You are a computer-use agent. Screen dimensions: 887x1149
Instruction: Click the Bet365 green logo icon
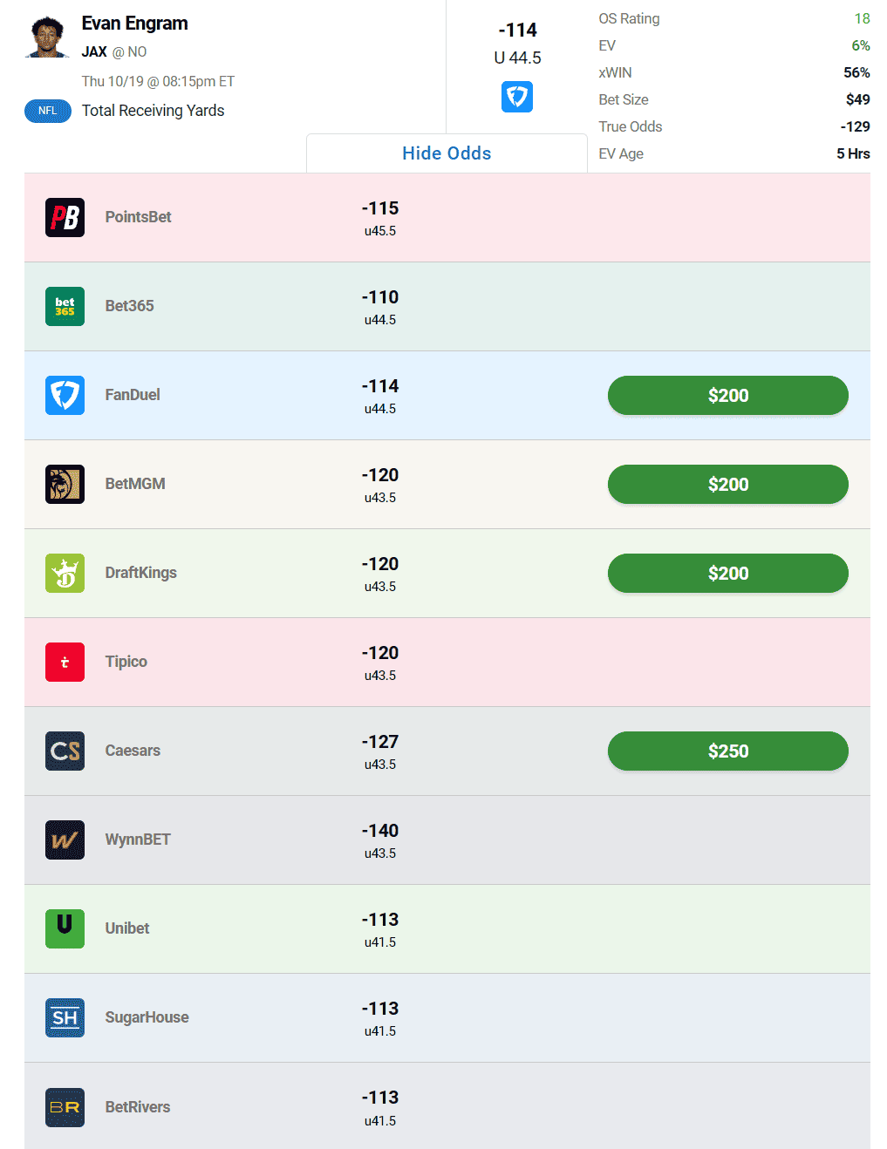[x=65, y=307]
